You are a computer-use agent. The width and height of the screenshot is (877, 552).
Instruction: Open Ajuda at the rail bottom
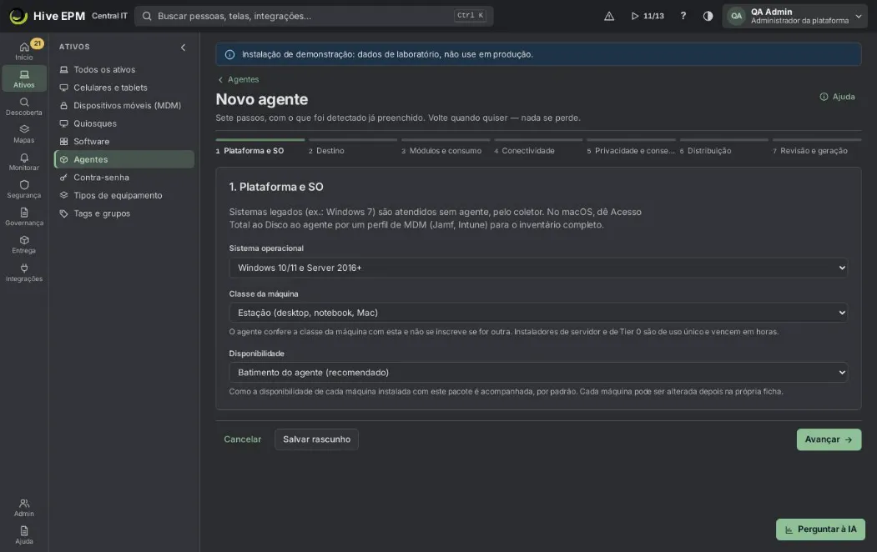point(24,534)
